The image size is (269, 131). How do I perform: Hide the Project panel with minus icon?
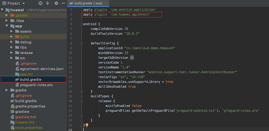tap(63, 3)
